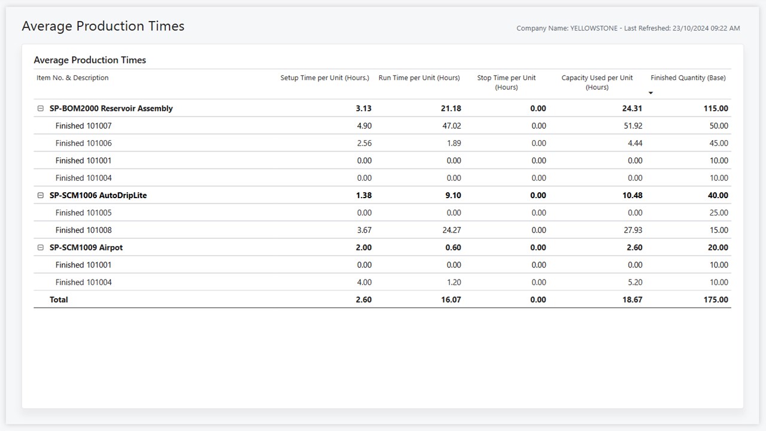Click run time value 1.20
Screen dimensions: 766x431
454,282
